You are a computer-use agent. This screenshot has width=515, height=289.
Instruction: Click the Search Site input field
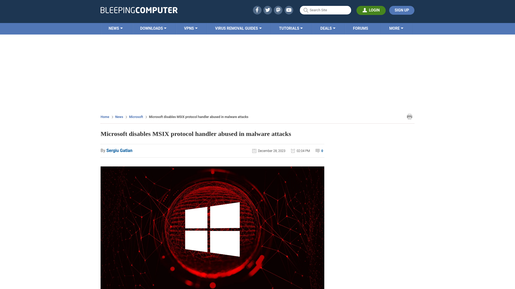(x=325, y=10)
